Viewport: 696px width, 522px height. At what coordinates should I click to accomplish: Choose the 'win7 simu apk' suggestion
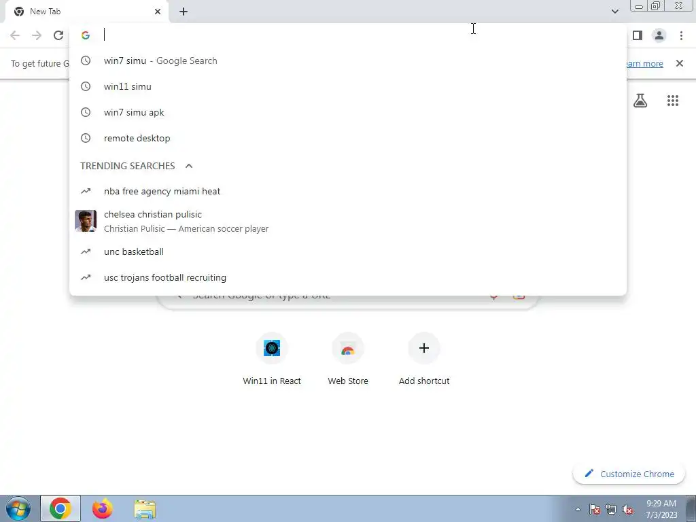348,112
